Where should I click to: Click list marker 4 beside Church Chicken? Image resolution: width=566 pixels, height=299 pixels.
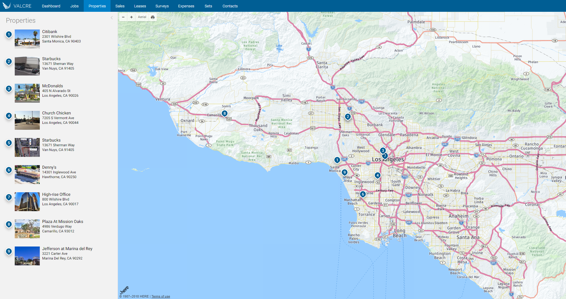[9, 116]
